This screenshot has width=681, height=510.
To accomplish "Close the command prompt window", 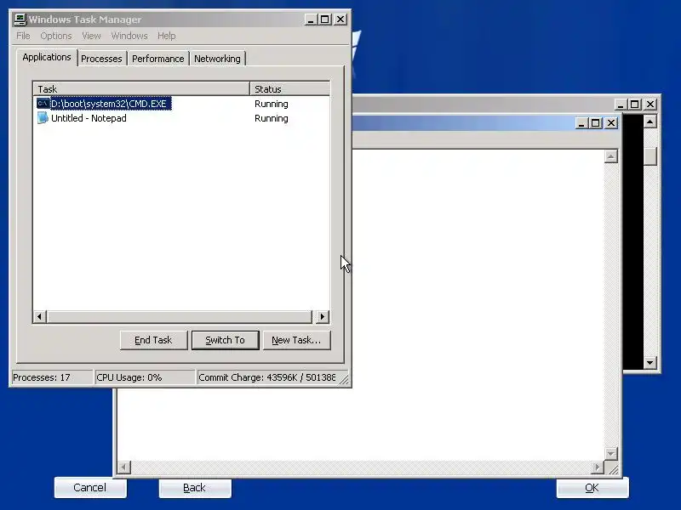I will (x=650, y=105).
